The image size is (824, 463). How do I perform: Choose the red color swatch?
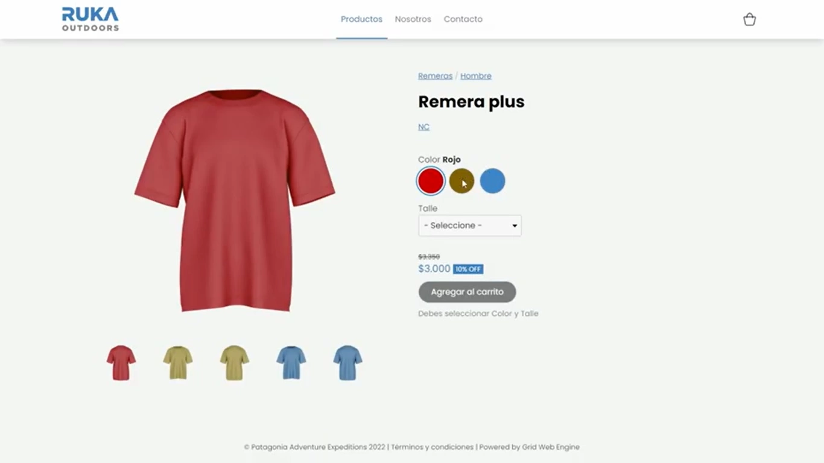(431, 181)
